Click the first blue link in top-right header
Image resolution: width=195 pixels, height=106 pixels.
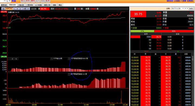click(170, 1)
